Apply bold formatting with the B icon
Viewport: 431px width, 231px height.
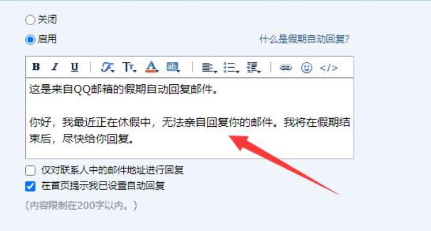click(x=36, y=67)
